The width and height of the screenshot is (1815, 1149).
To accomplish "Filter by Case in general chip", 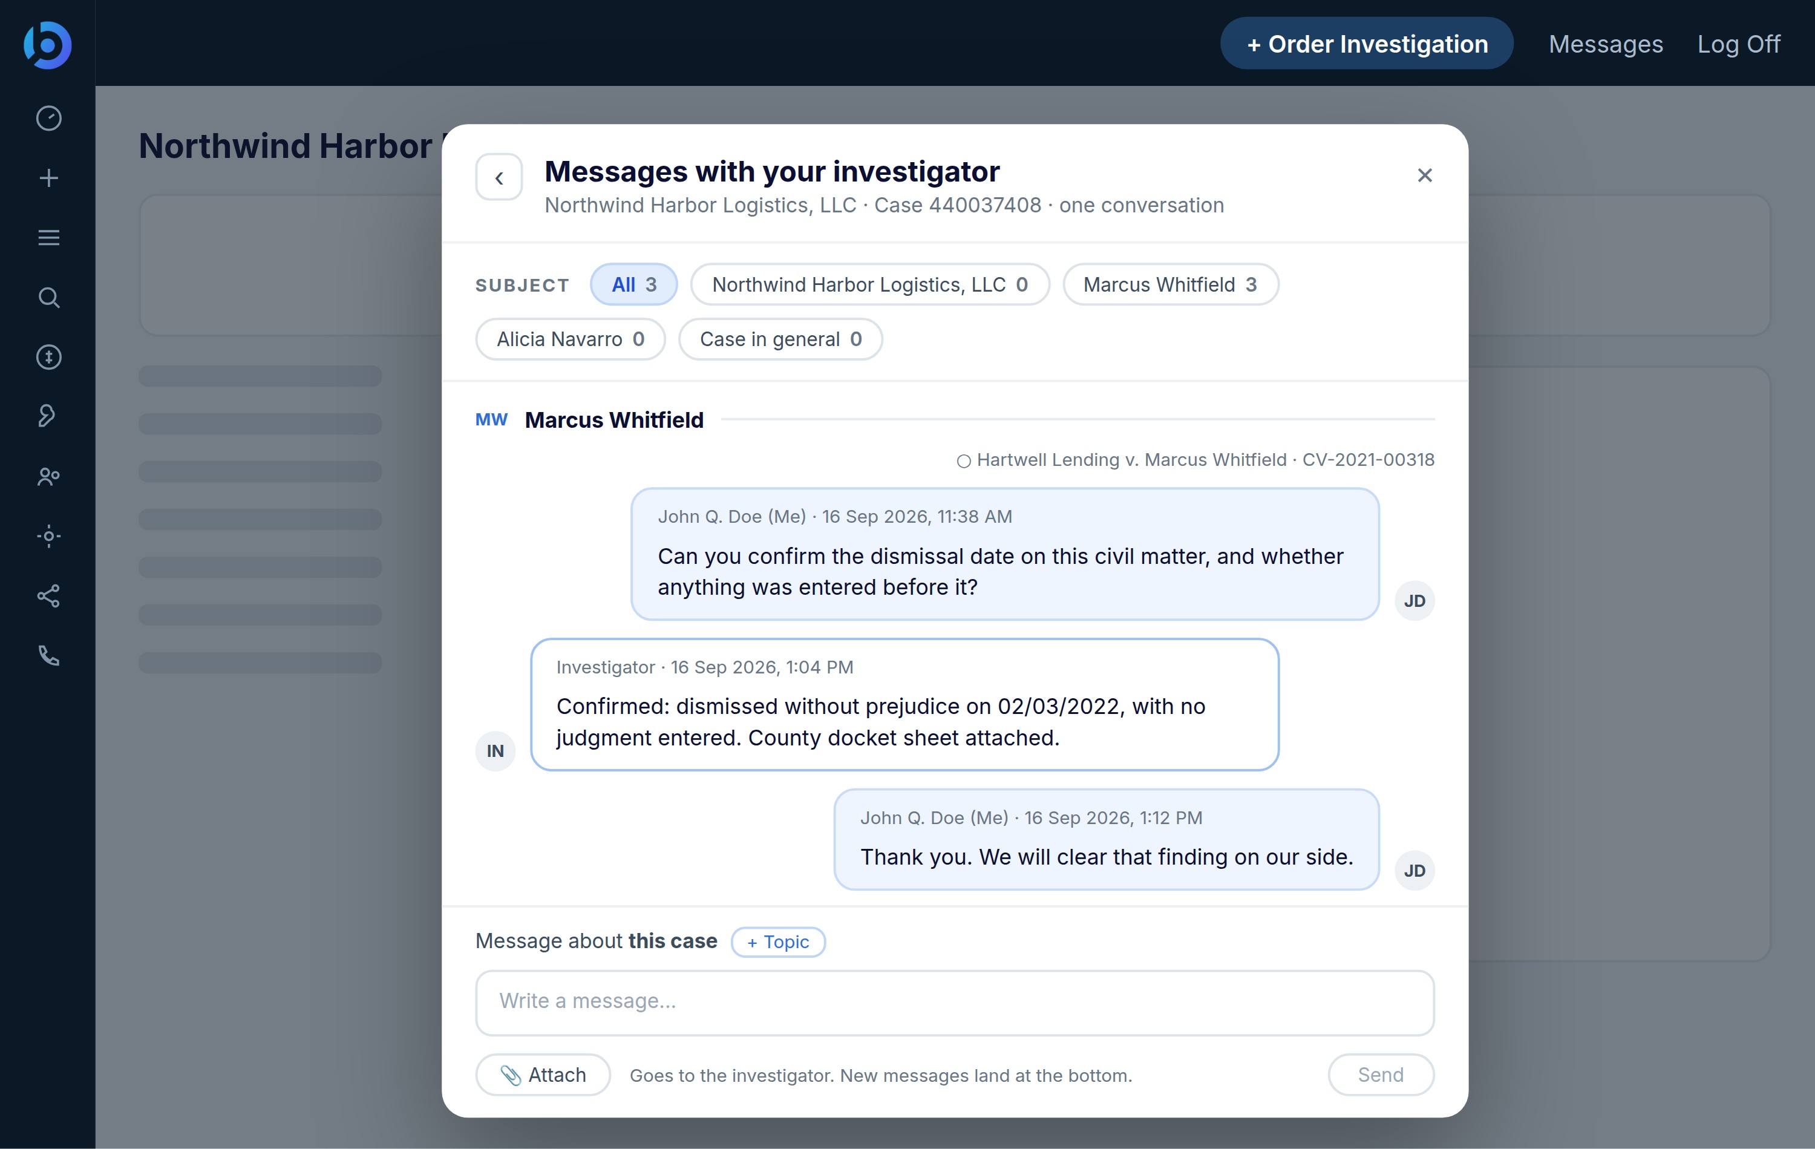I will pos(781,339).
